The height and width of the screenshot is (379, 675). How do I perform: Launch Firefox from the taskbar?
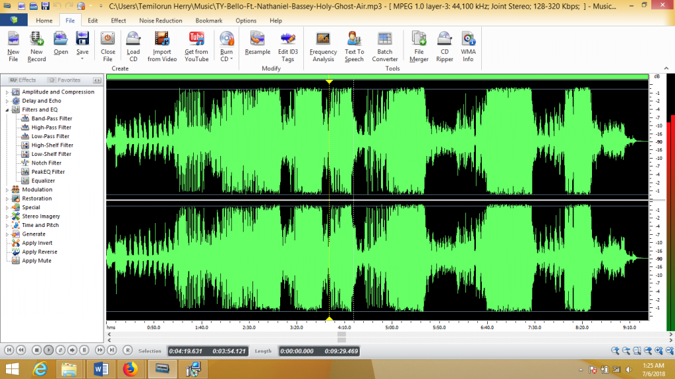(131, 369)
